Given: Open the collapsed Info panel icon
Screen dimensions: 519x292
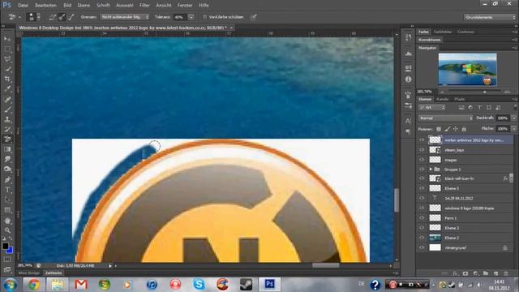Looking at the screenshot, I should (408, 79).
